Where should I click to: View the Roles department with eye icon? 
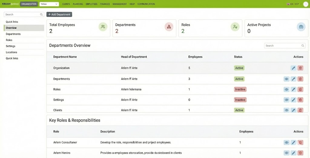[286, 89]
